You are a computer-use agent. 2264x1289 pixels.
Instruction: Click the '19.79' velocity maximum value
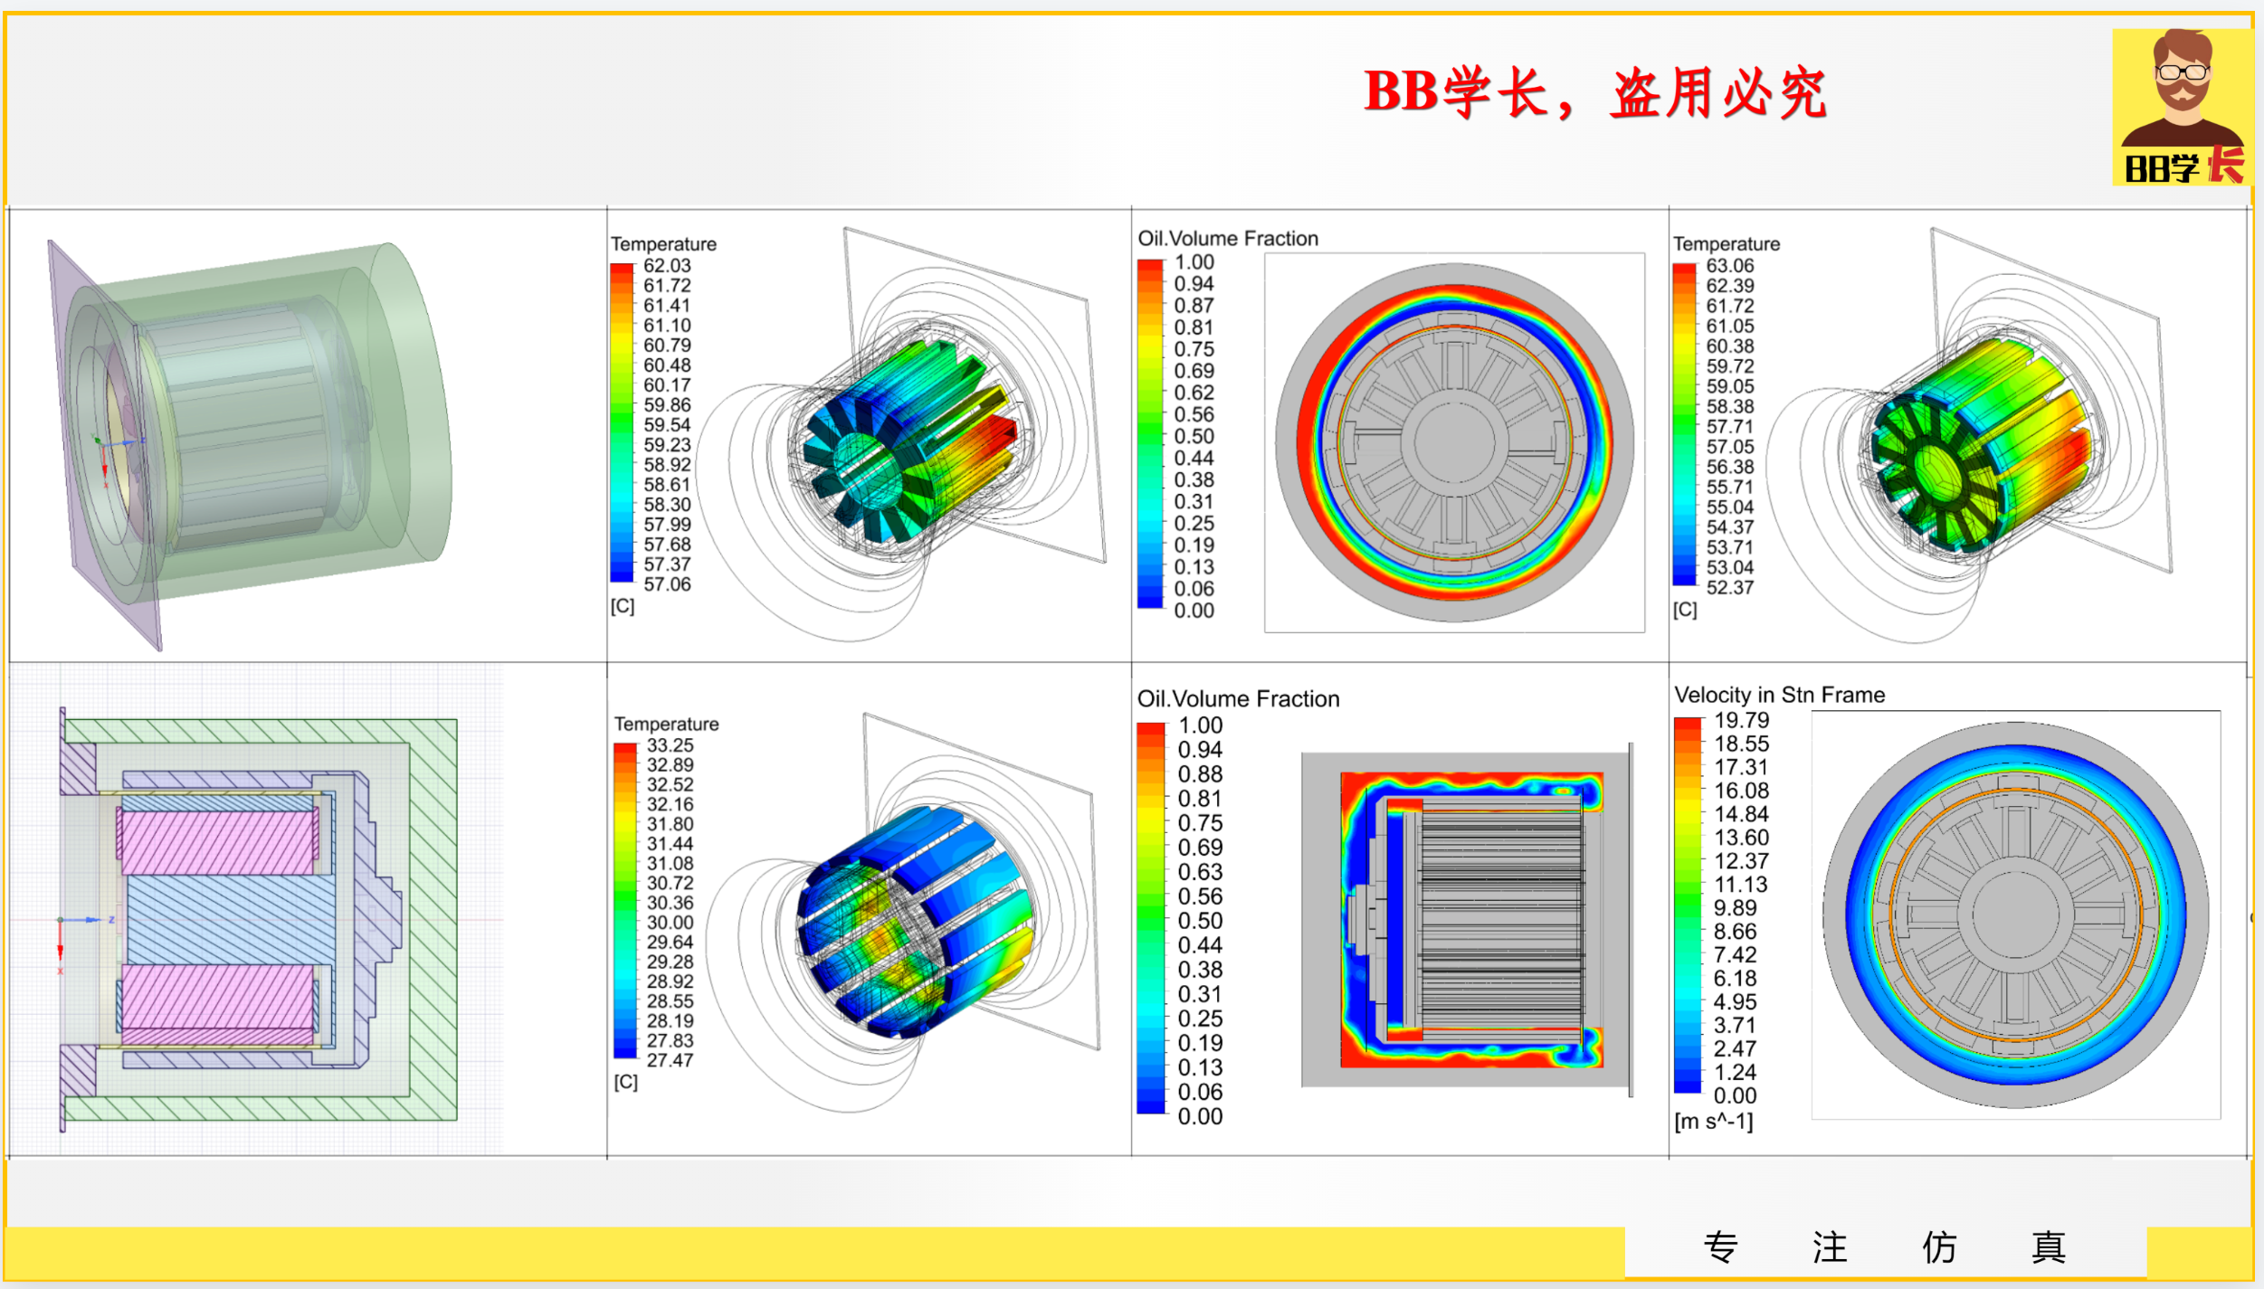1742,720
